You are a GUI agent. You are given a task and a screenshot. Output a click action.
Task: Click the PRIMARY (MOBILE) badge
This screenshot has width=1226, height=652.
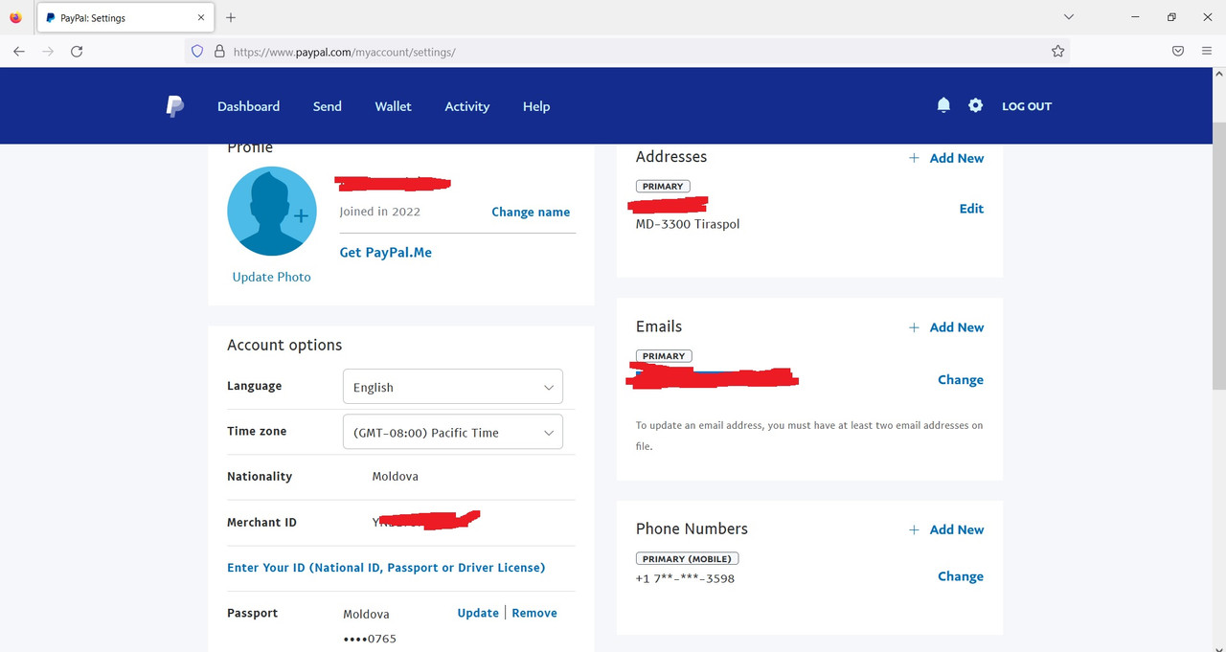pyautogui.click(x=687, y=558)
